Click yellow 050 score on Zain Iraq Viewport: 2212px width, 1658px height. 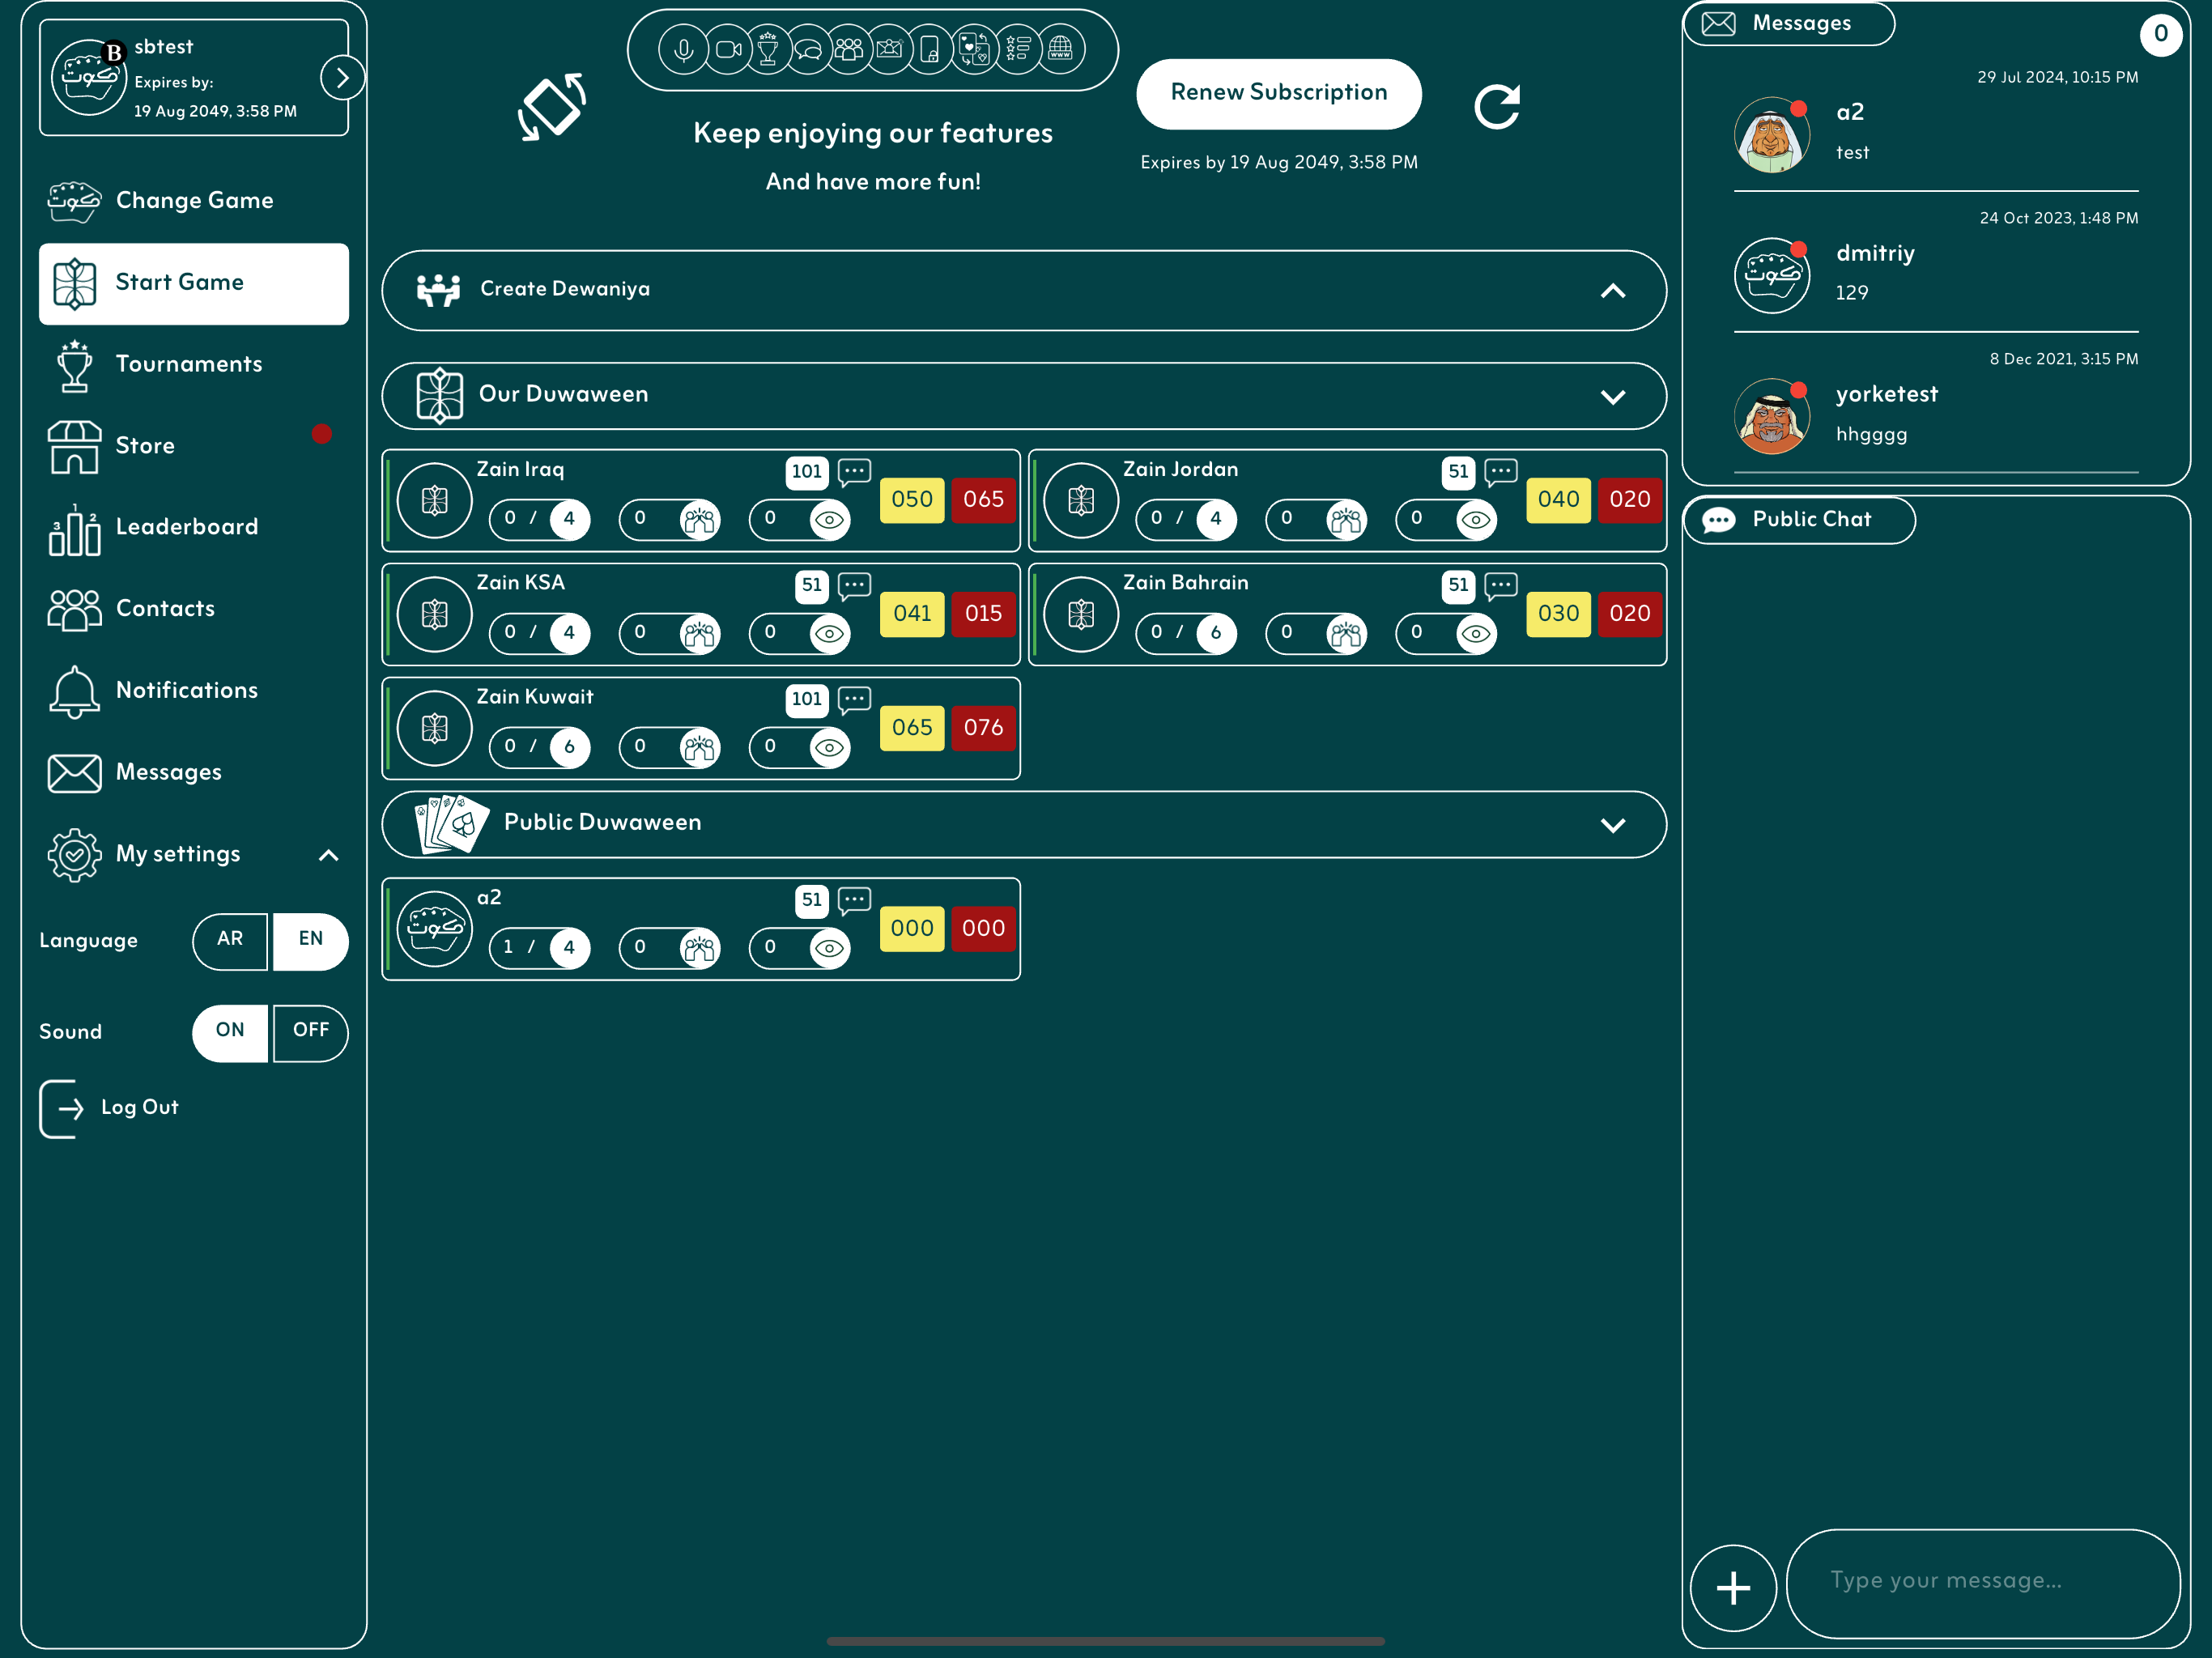[911, 500]
